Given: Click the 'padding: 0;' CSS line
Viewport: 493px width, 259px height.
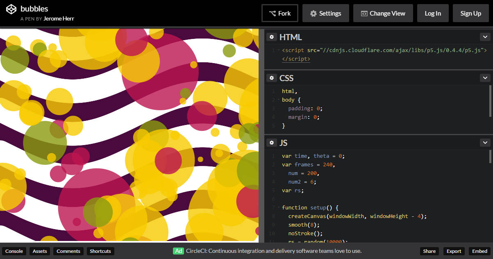Looking at the screenshot, I should (x=305, y=109).
